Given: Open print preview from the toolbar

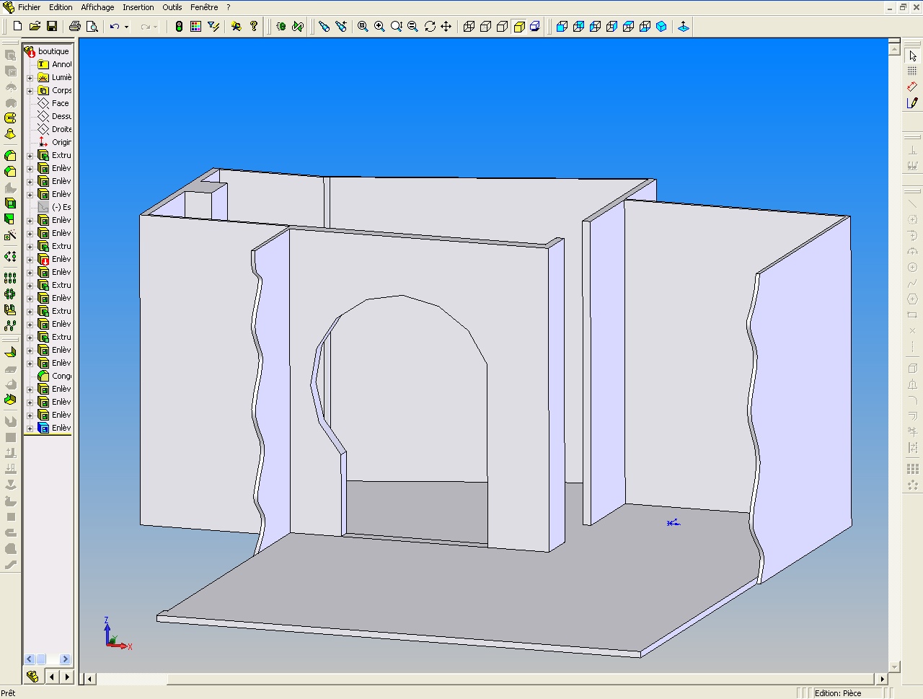Looking at the screenshot, I should click(92, 26).
